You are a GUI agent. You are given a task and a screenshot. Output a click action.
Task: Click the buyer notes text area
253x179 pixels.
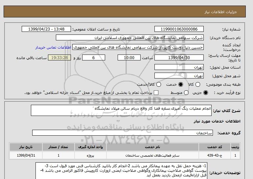[x=121, y=171]
